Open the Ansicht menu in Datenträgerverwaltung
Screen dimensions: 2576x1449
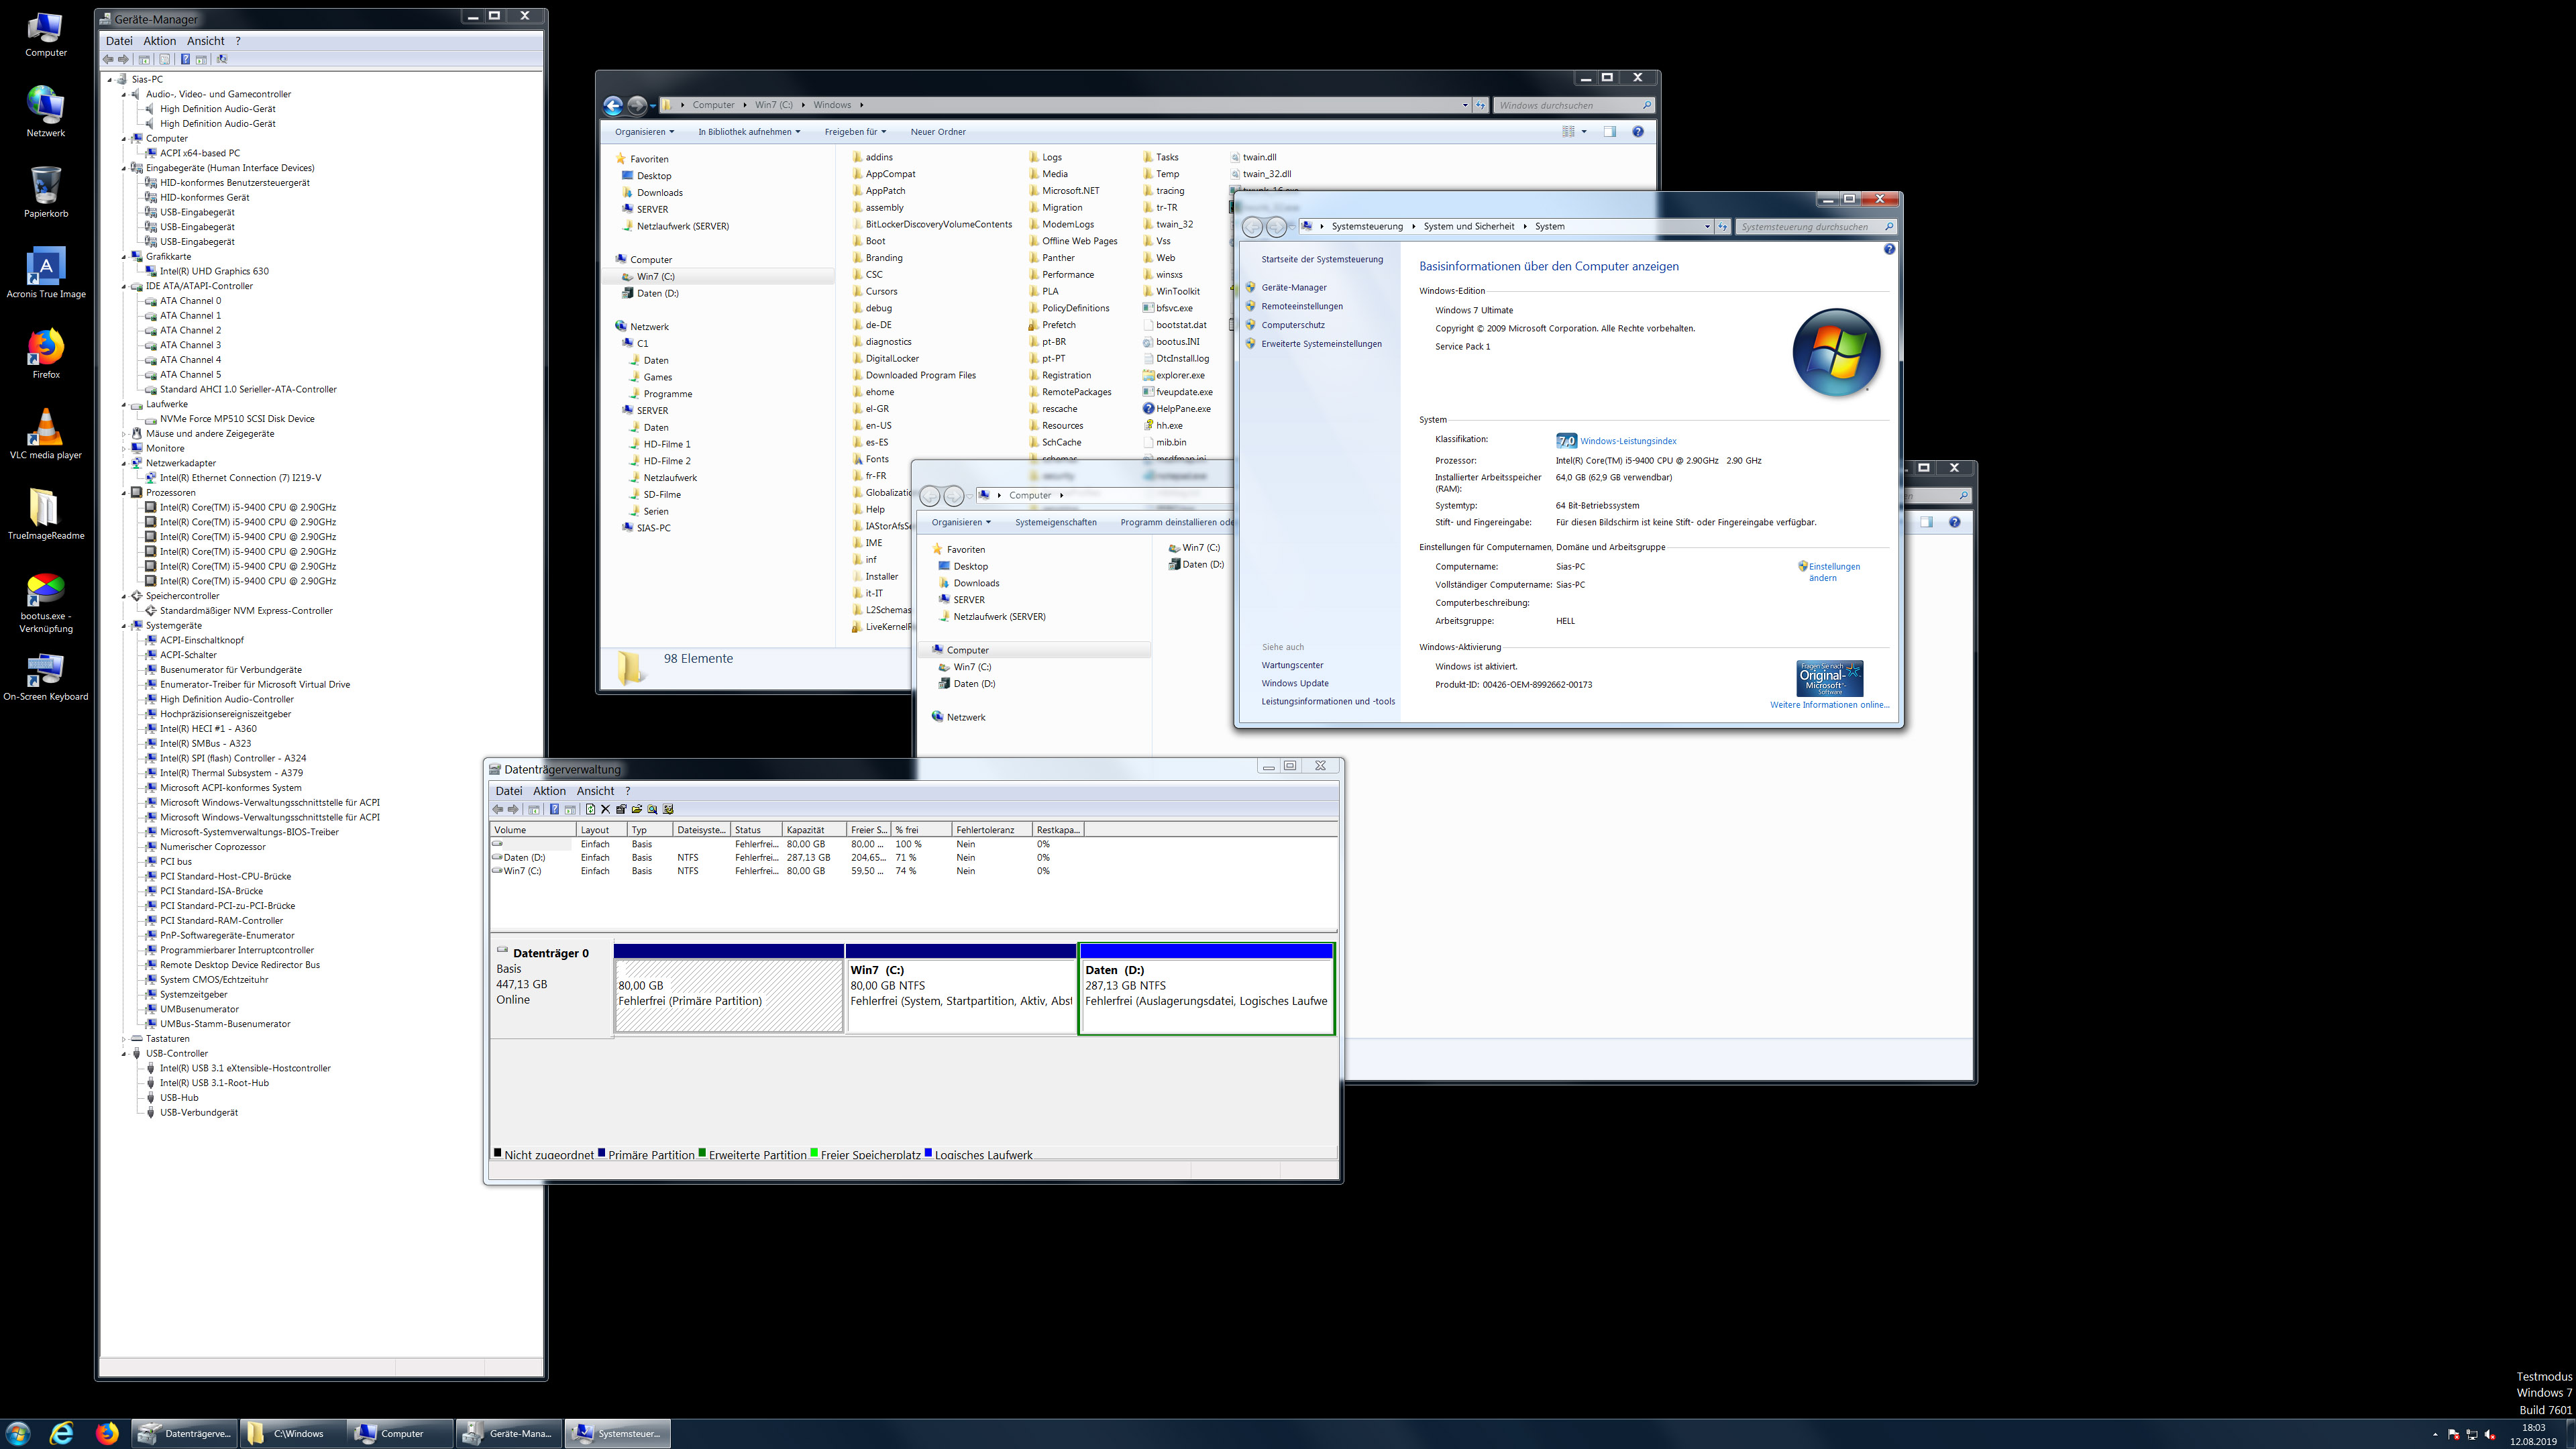click(594, 790)
